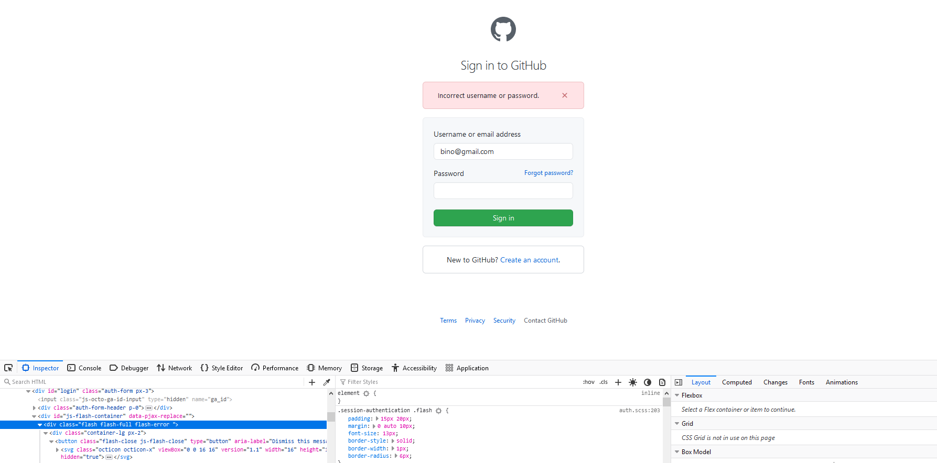Screen dimensions: 937x463
Task: Click the markup panel vertical scrollbar thumb
Action: coord(331,416)
